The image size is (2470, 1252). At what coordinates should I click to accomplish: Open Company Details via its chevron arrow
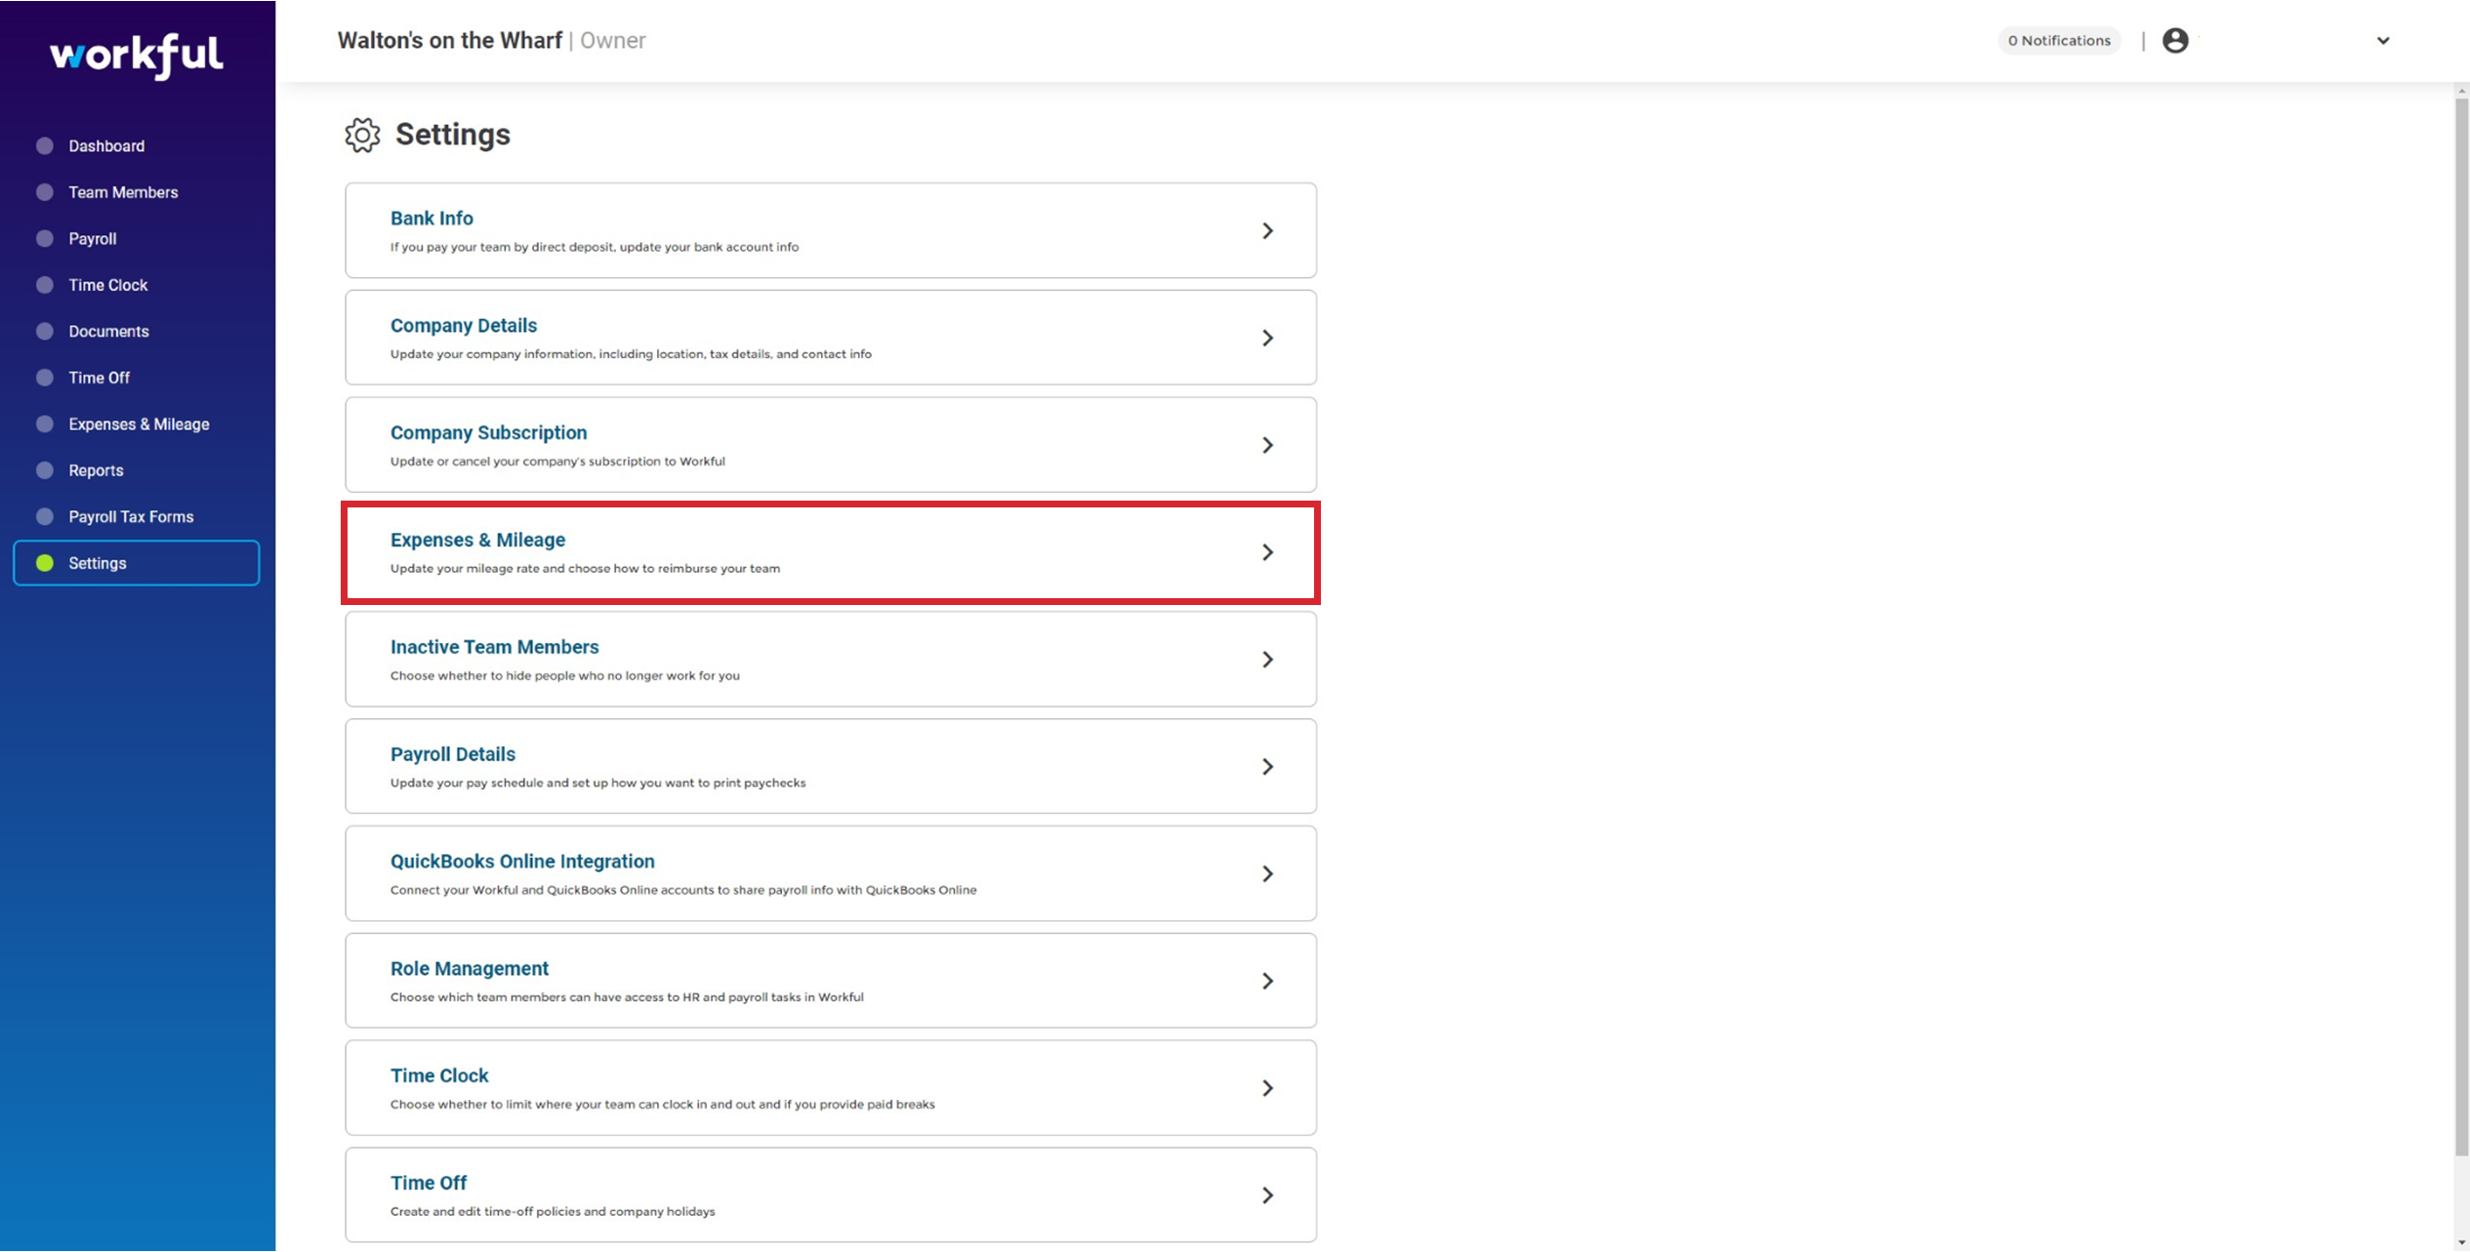point(1267,338)
